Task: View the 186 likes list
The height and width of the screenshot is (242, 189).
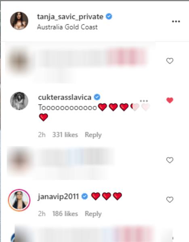Action: [x=65, y=214]
